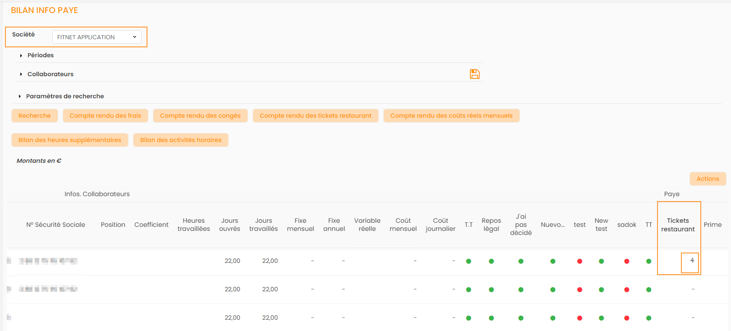The width and height of the screenshot is (731, 331).
Task: Click third row red sadok status dot
Action: [626, 318]
